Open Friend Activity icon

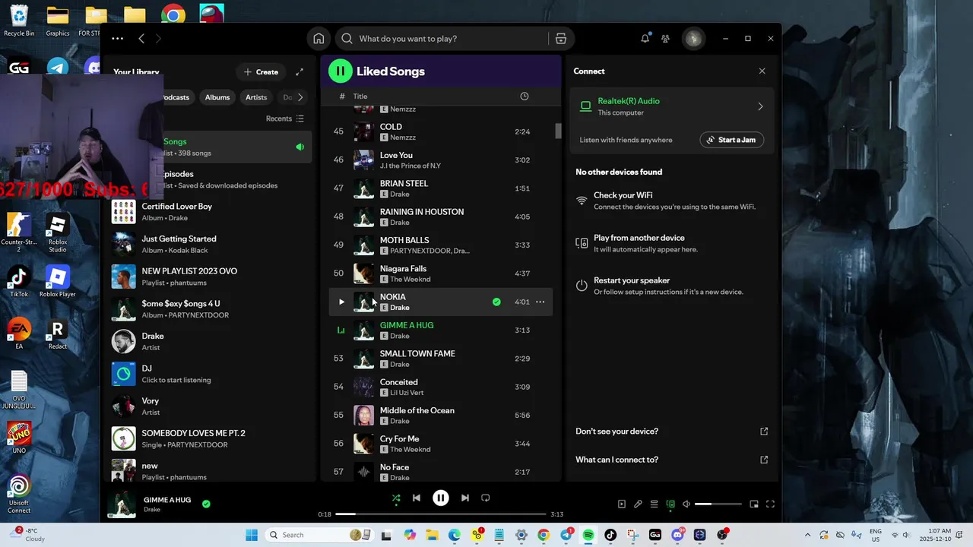click(x=666, y=39)
